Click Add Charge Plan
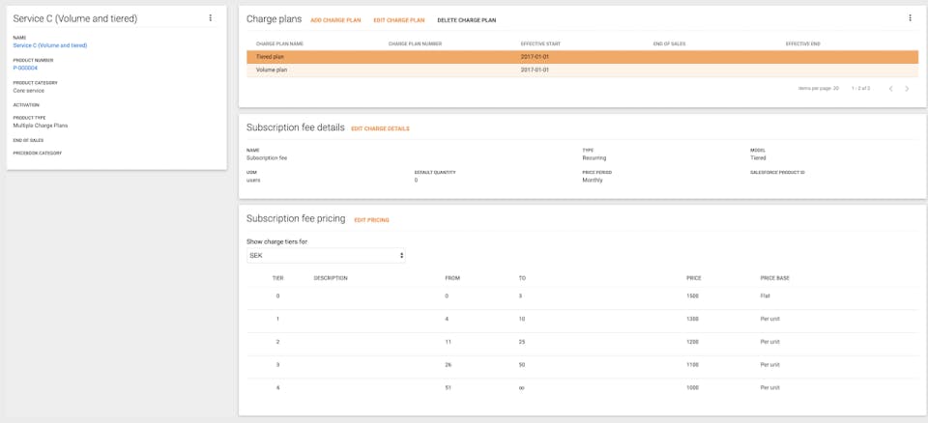Viewport: 928px width, 423px height. (x=335, y=20)
